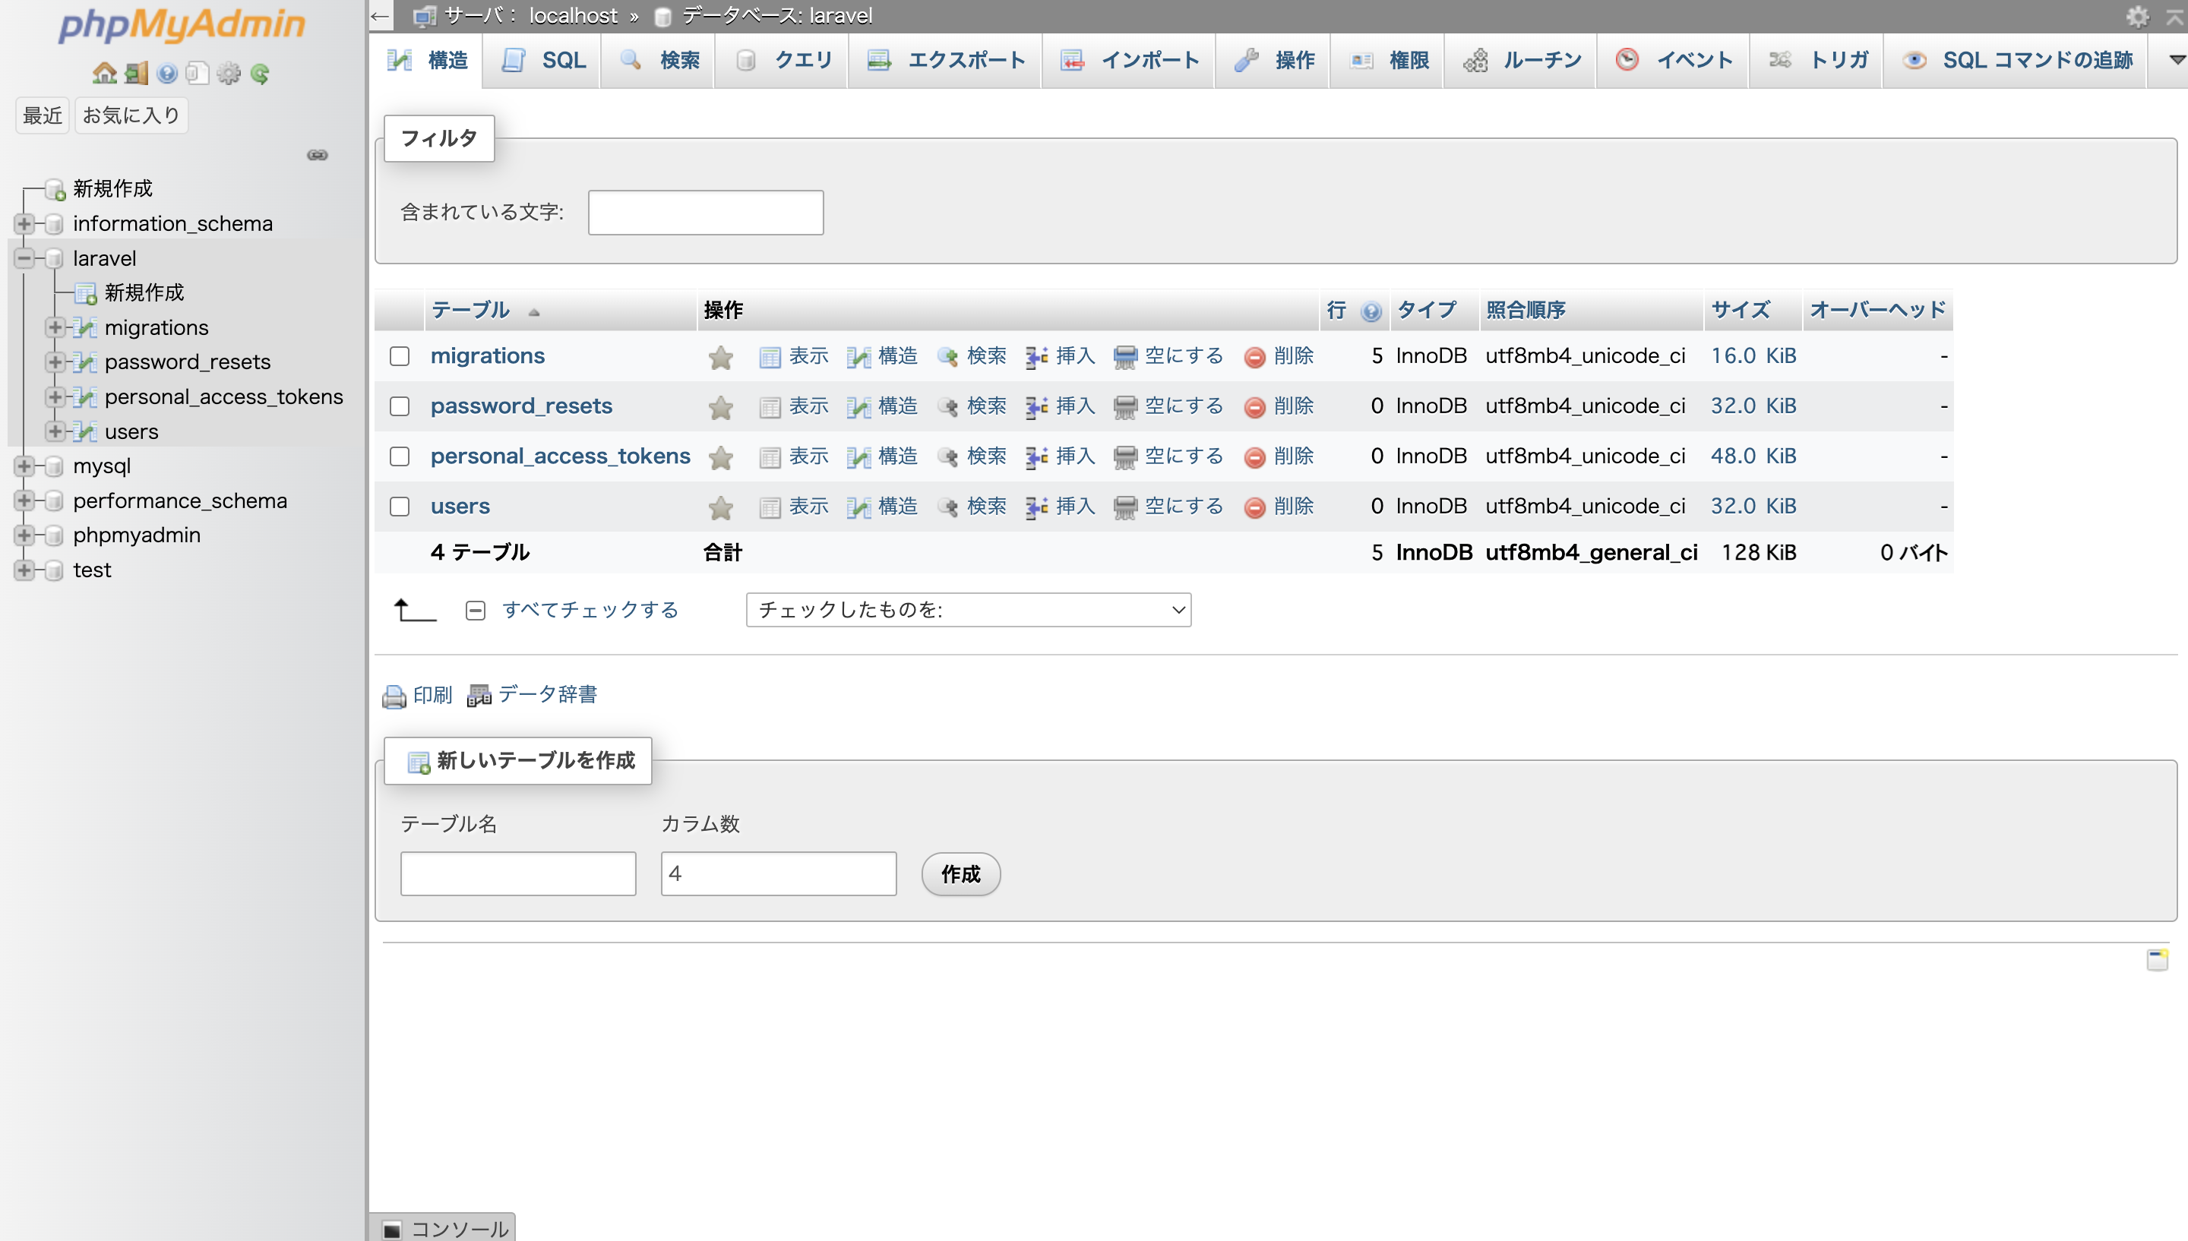
Task: Check the users table checkbox
Action: tap(400, 507)
